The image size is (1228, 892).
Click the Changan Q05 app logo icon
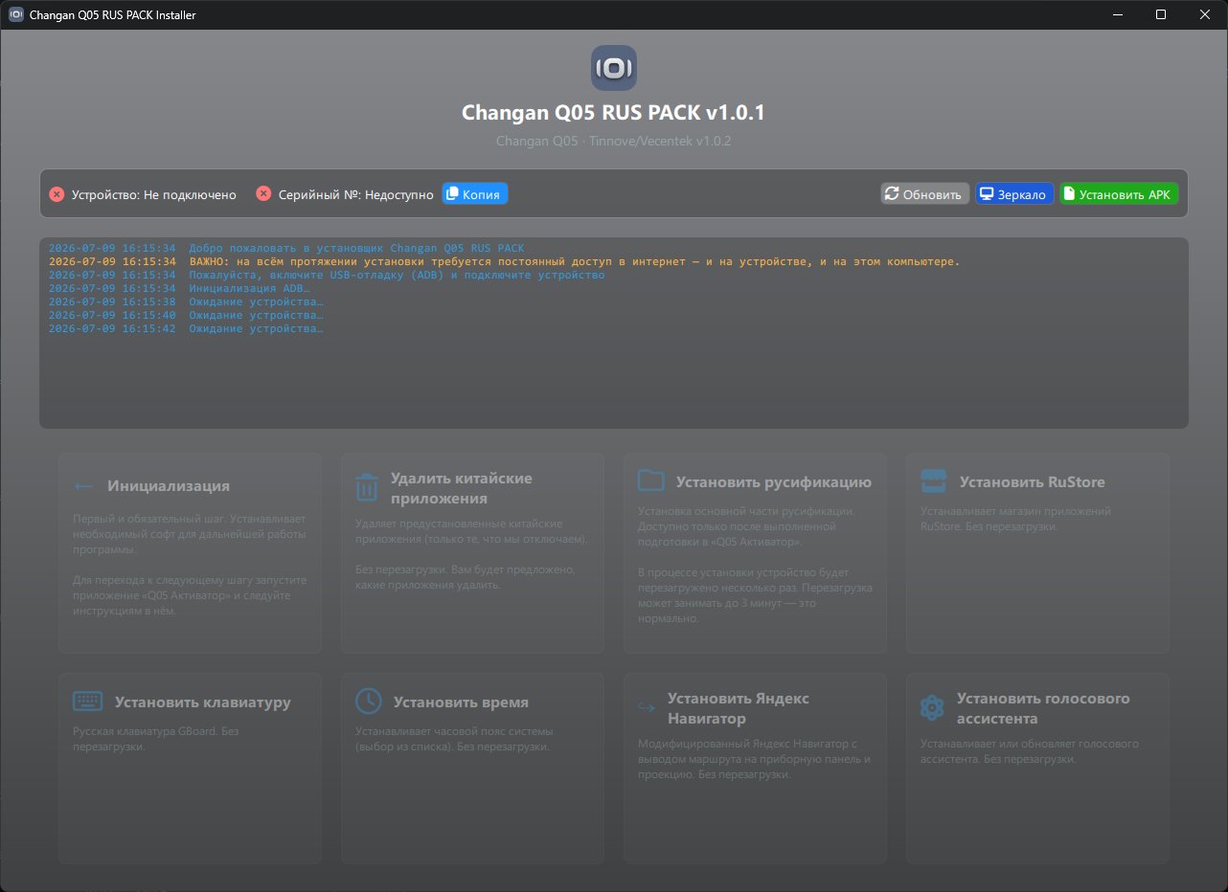(614, 68)
